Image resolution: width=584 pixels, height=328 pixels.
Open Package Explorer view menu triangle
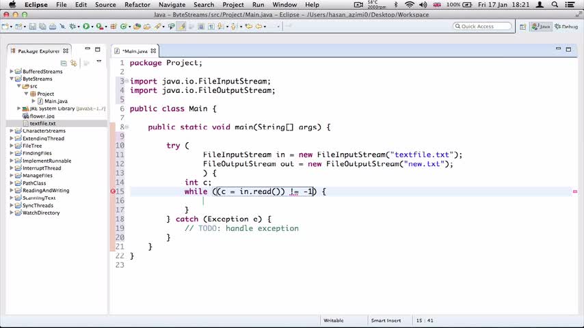click(98, 61)
